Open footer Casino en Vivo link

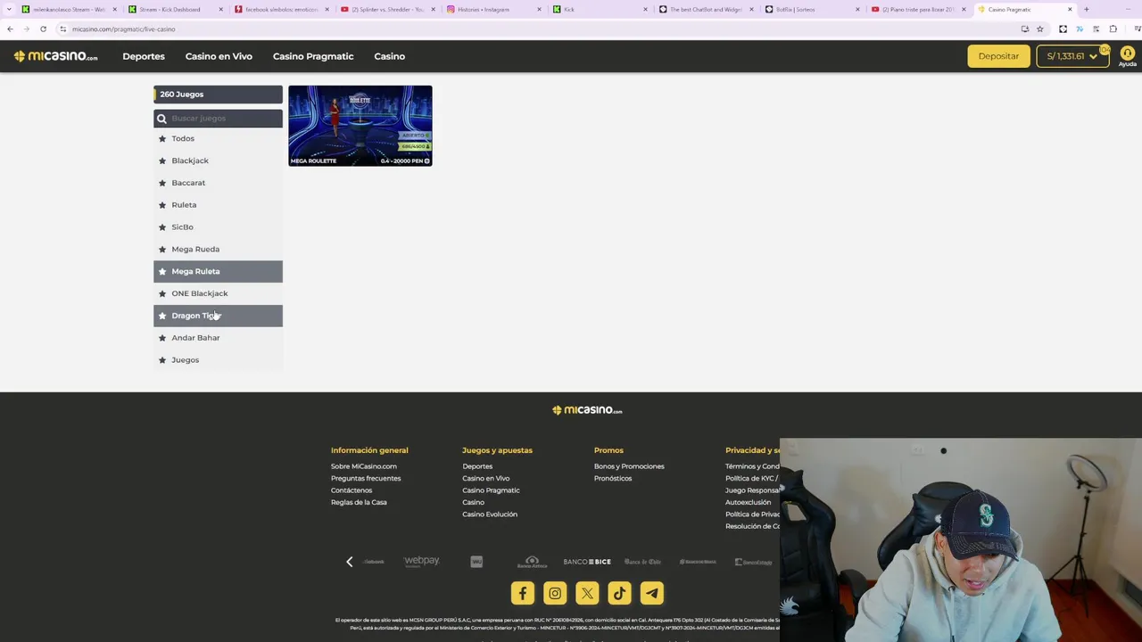486,478
